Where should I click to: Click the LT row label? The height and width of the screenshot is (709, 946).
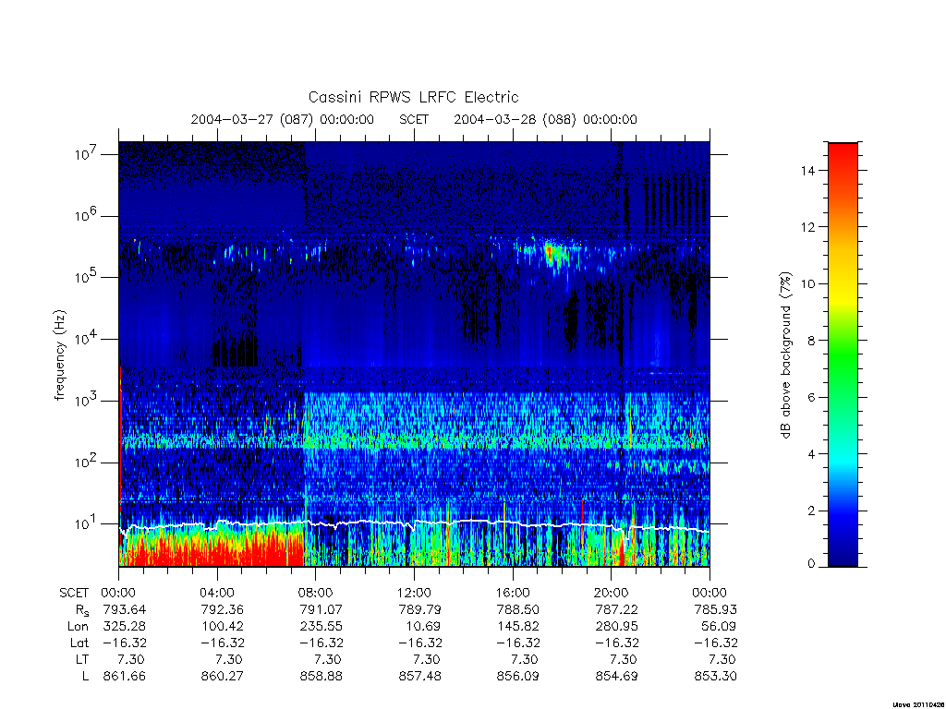pos(82,659)
